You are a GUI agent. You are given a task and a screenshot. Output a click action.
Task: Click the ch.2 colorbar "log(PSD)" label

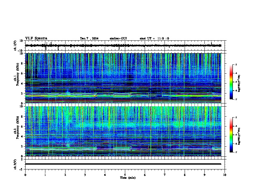click(x=239, y=136)
